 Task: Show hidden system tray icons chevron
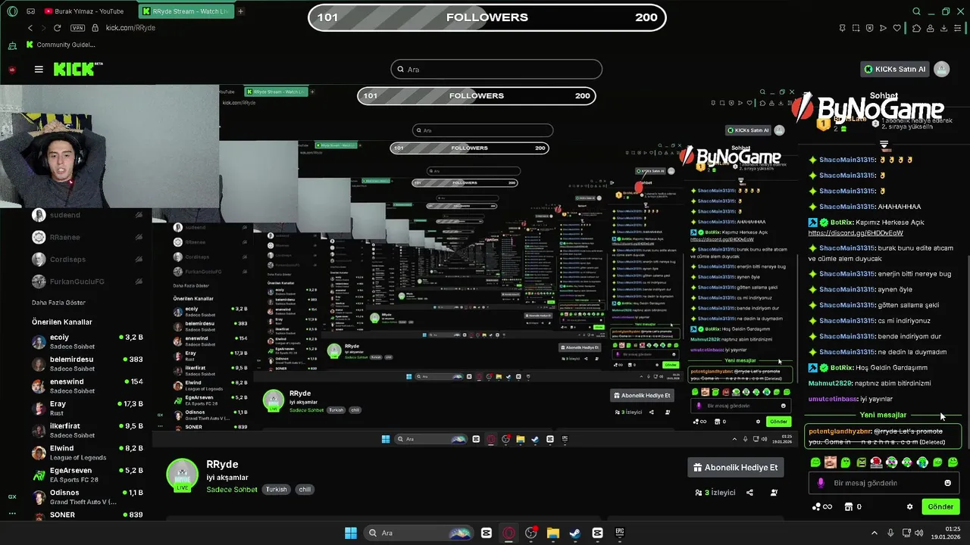click(873, 533)
